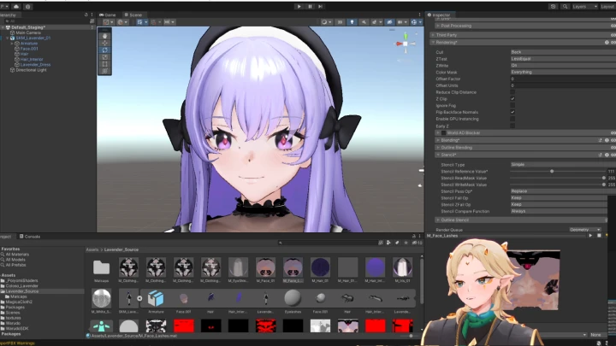This screenshot has height=346, width=616.
Task: Enable the Reduce Clip Distance checkbox
Action: (512, 91)
